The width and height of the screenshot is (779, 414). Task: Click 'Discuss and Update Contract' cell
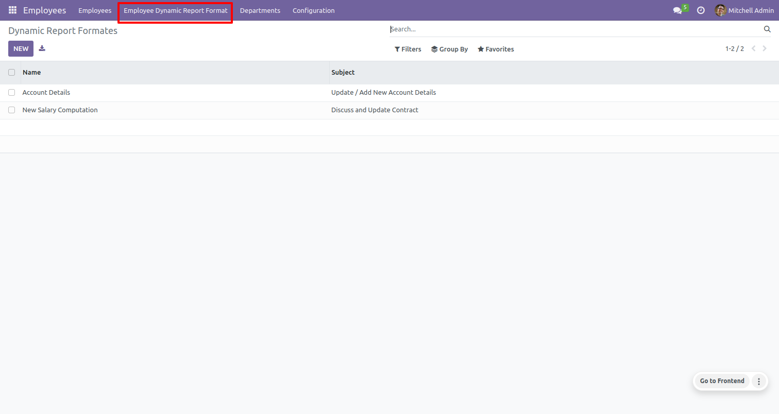click(x=375, y=110)
